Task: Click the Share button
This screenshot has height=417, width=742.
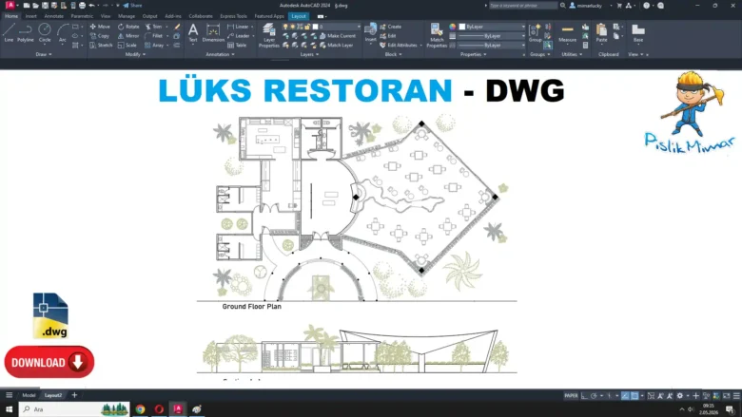Action: 132,6
